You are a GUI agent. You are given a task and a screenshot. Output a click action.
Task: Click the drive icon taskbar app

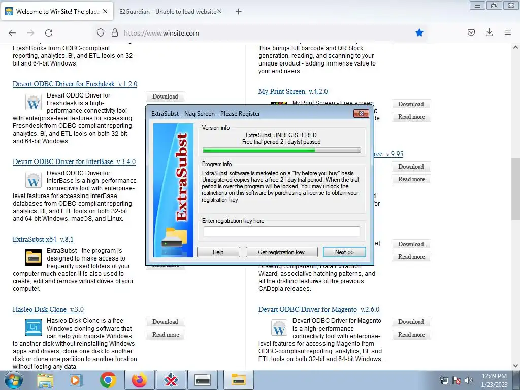tap(203, 380)
